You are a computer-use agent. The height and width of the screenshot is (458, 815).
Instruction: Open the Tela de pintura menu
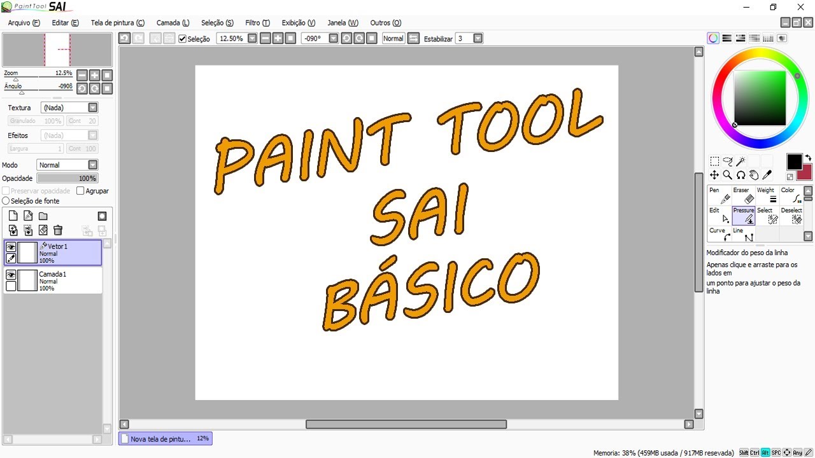point(118,23)
